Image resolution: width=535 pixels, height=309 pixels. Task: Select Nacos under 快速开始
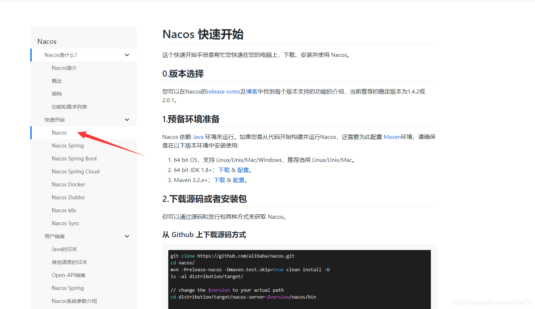tap(59, 133)
